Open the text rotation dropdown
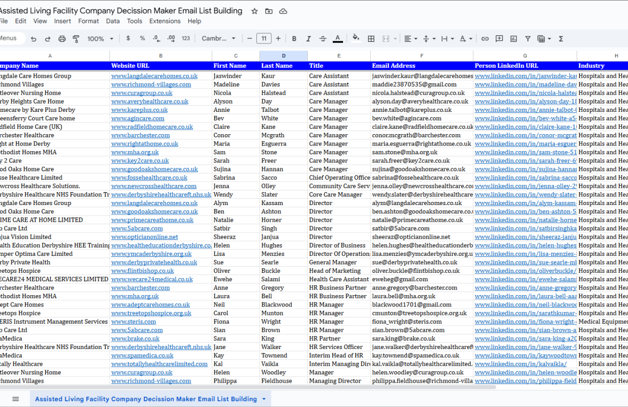 click(466, 39)
